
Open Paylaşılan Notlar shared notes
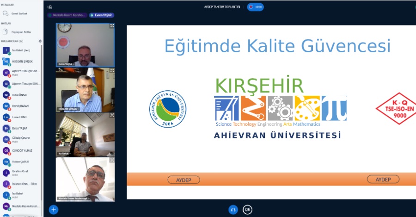[21, 32]
